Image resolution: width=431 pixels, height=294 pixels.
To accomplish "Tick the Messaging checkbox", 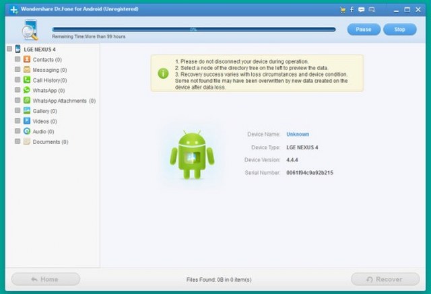I will coord(18,69).
